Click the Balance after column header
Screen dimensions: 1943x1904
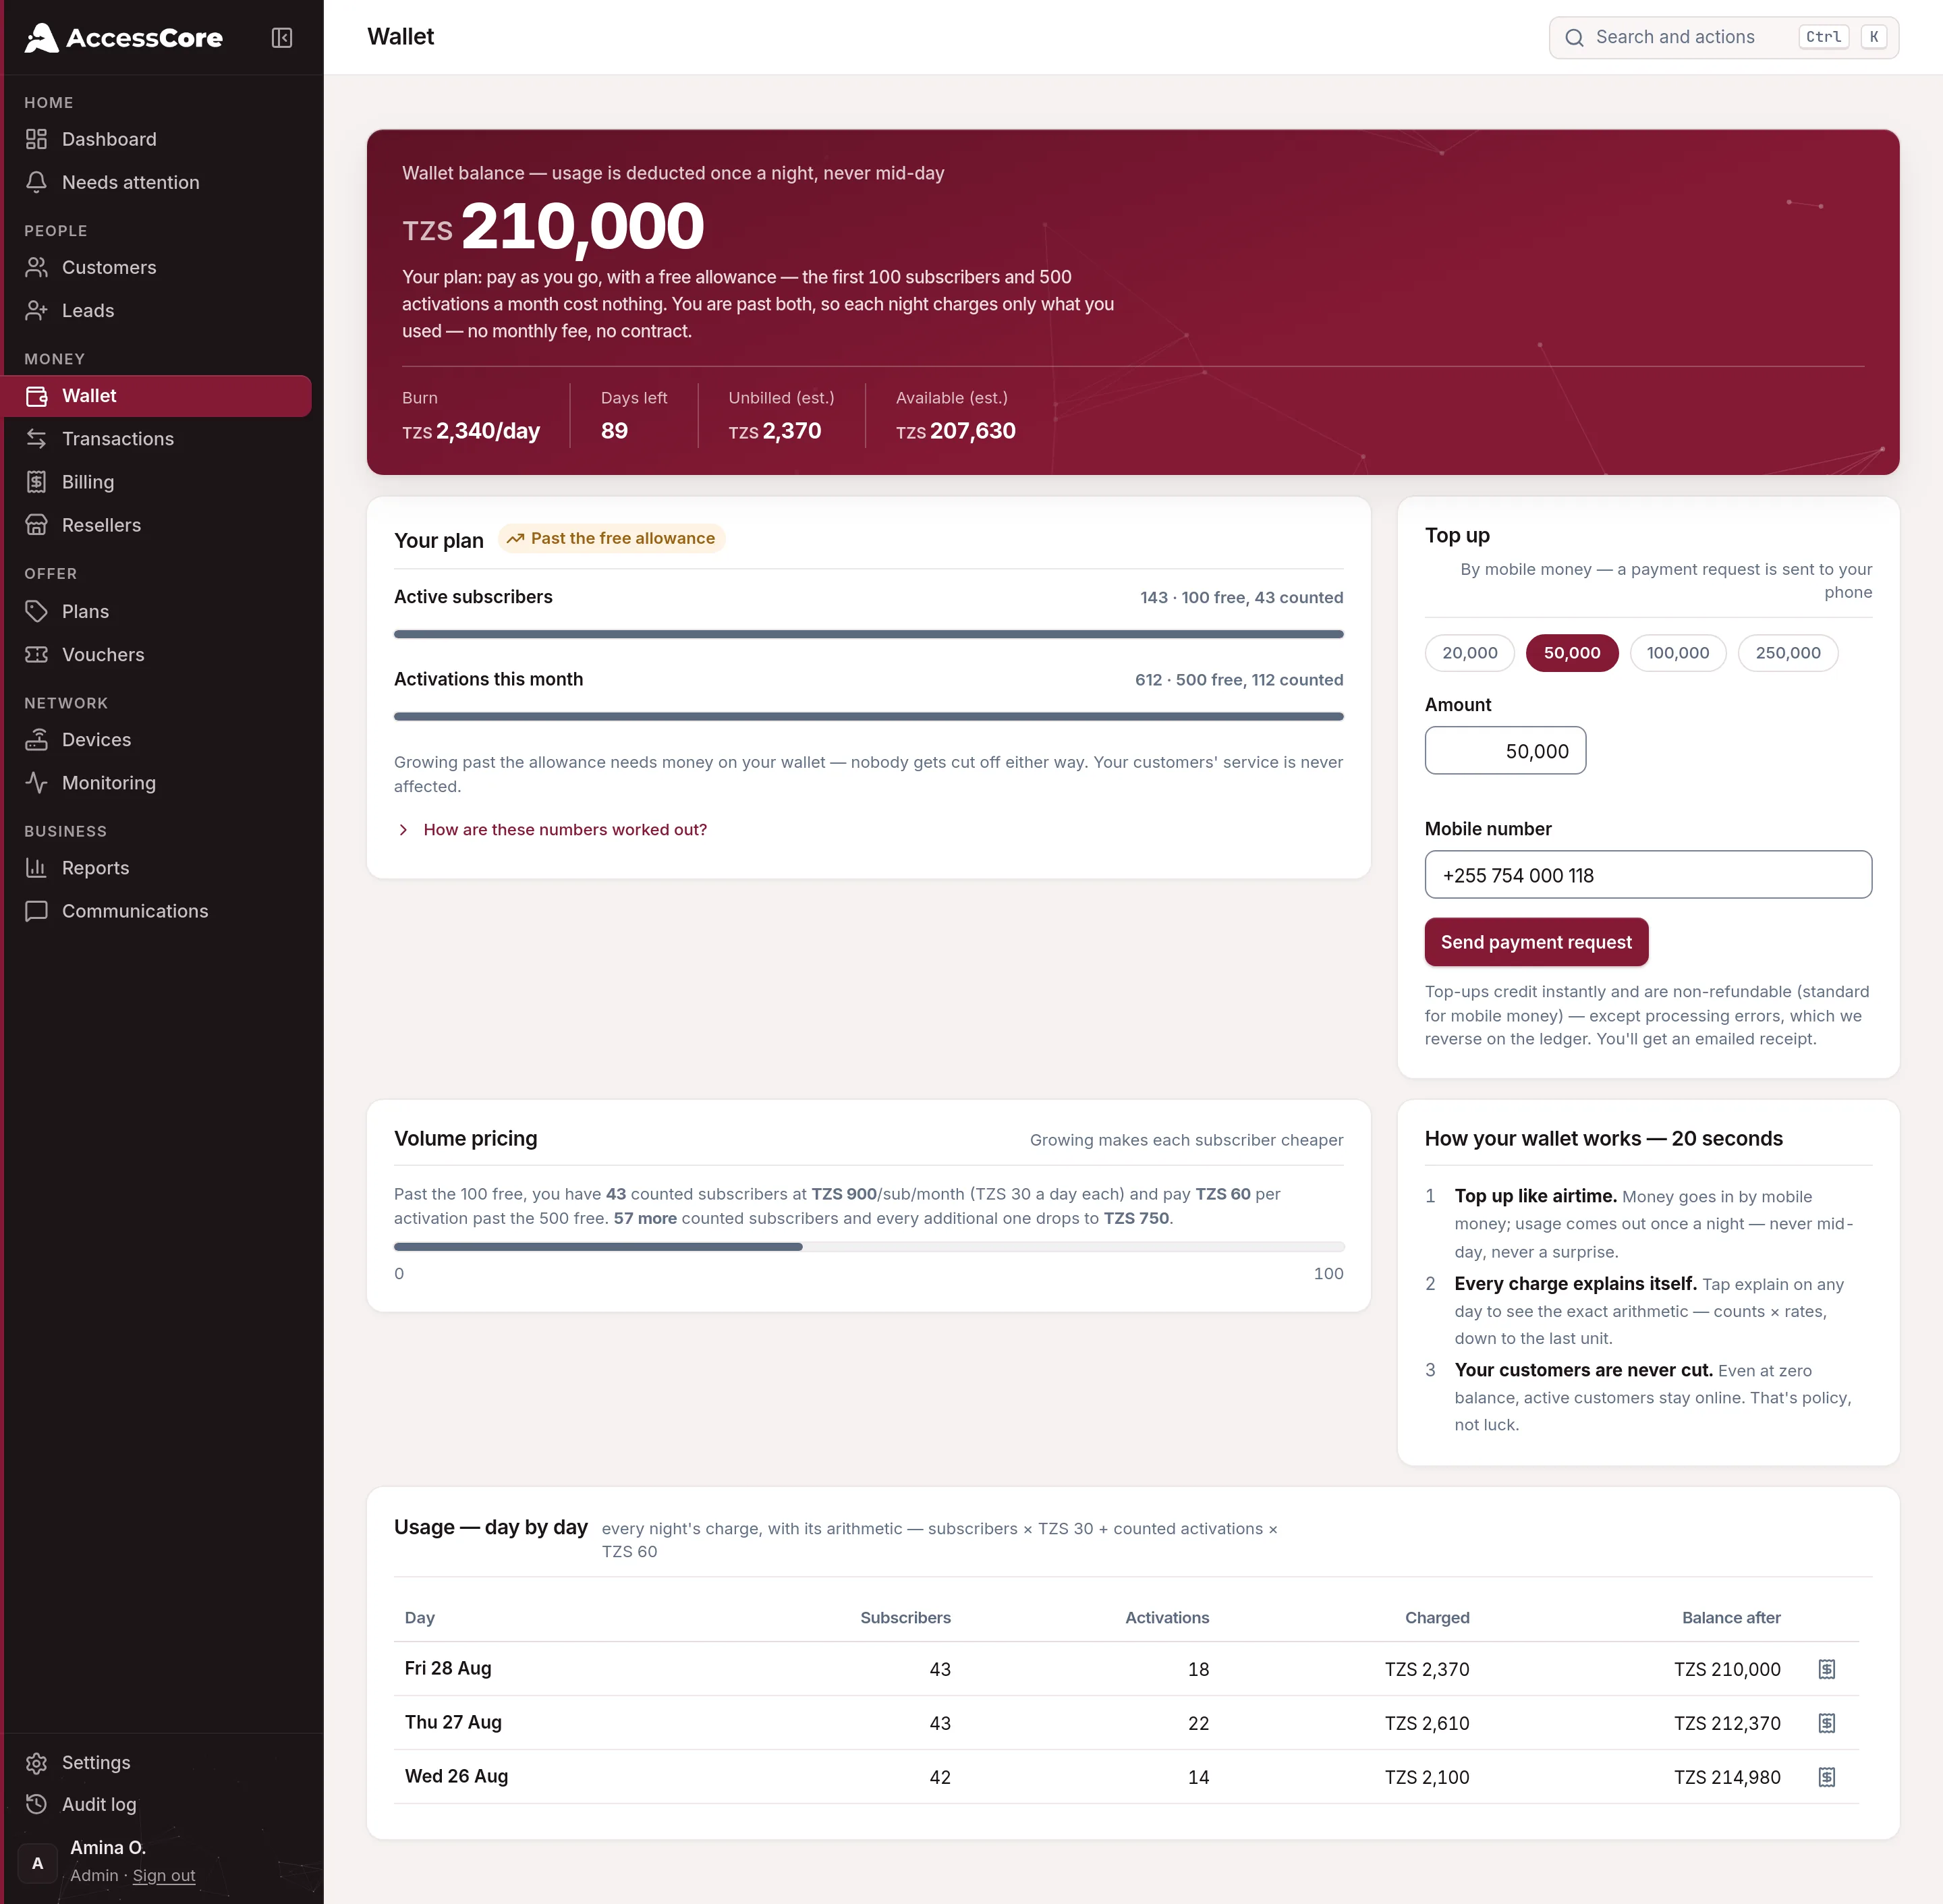point(1731,1617)
